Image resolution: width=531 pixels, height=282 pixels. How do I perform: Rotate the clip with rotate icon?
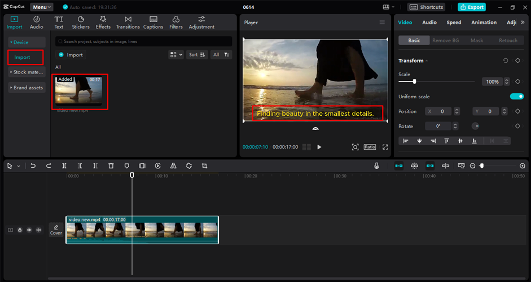[x=188, y=166]
